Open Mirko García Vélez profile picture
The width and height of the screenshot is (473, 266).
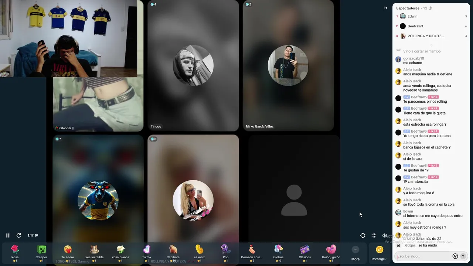[x=288, y=65]
